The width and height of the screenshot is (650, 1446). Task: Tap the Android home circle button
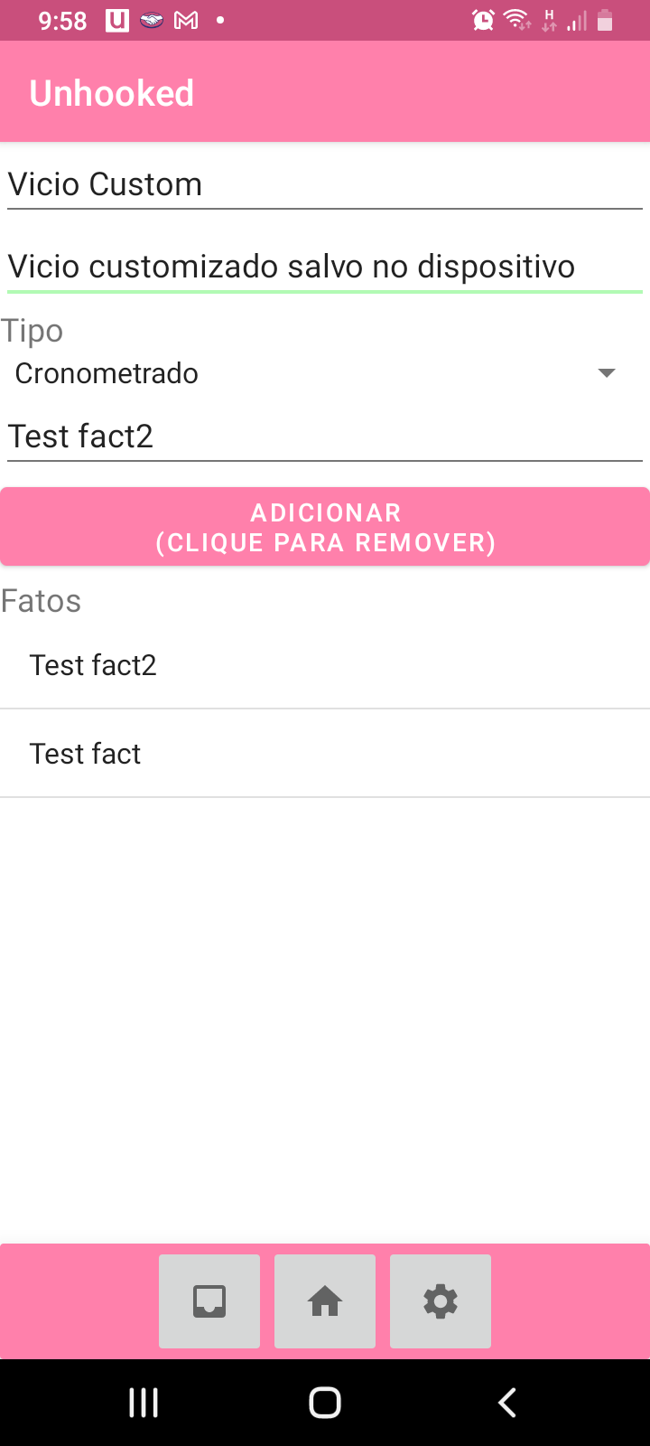click(x=325, y=1403)
